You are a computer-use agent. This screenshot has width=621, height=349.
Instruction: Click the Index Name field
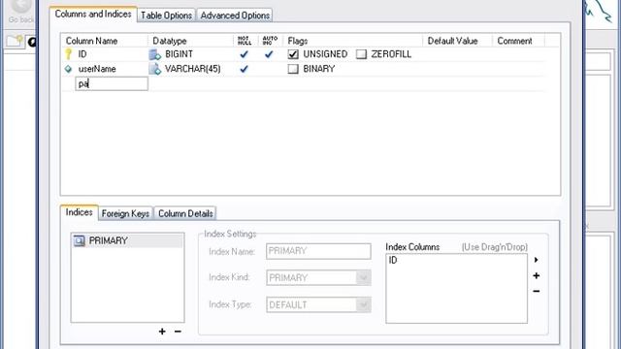click(318, 251)
